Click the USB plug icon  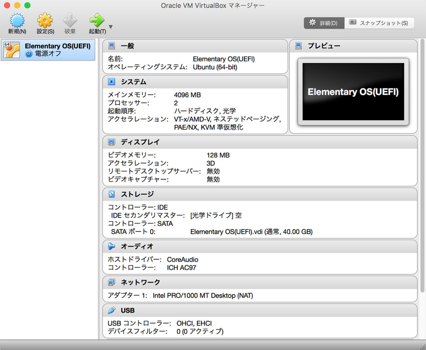pyautogui.click(x=111, y=310)
